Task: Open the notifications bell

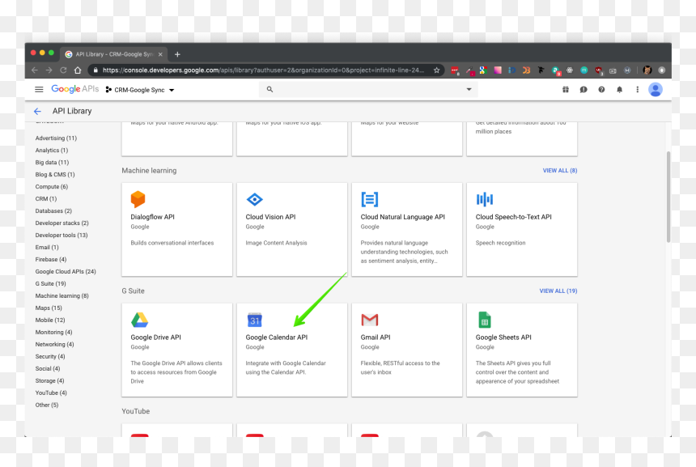Action: tap(619, 89)
